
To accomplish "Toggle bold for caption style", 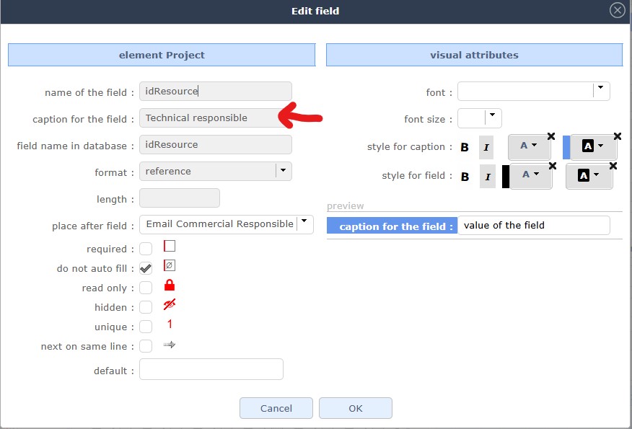I will (465, 147).
